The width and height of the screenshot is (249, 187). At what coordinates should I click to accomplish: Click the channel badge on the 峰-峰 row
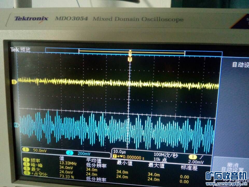(x=26, y=164)
